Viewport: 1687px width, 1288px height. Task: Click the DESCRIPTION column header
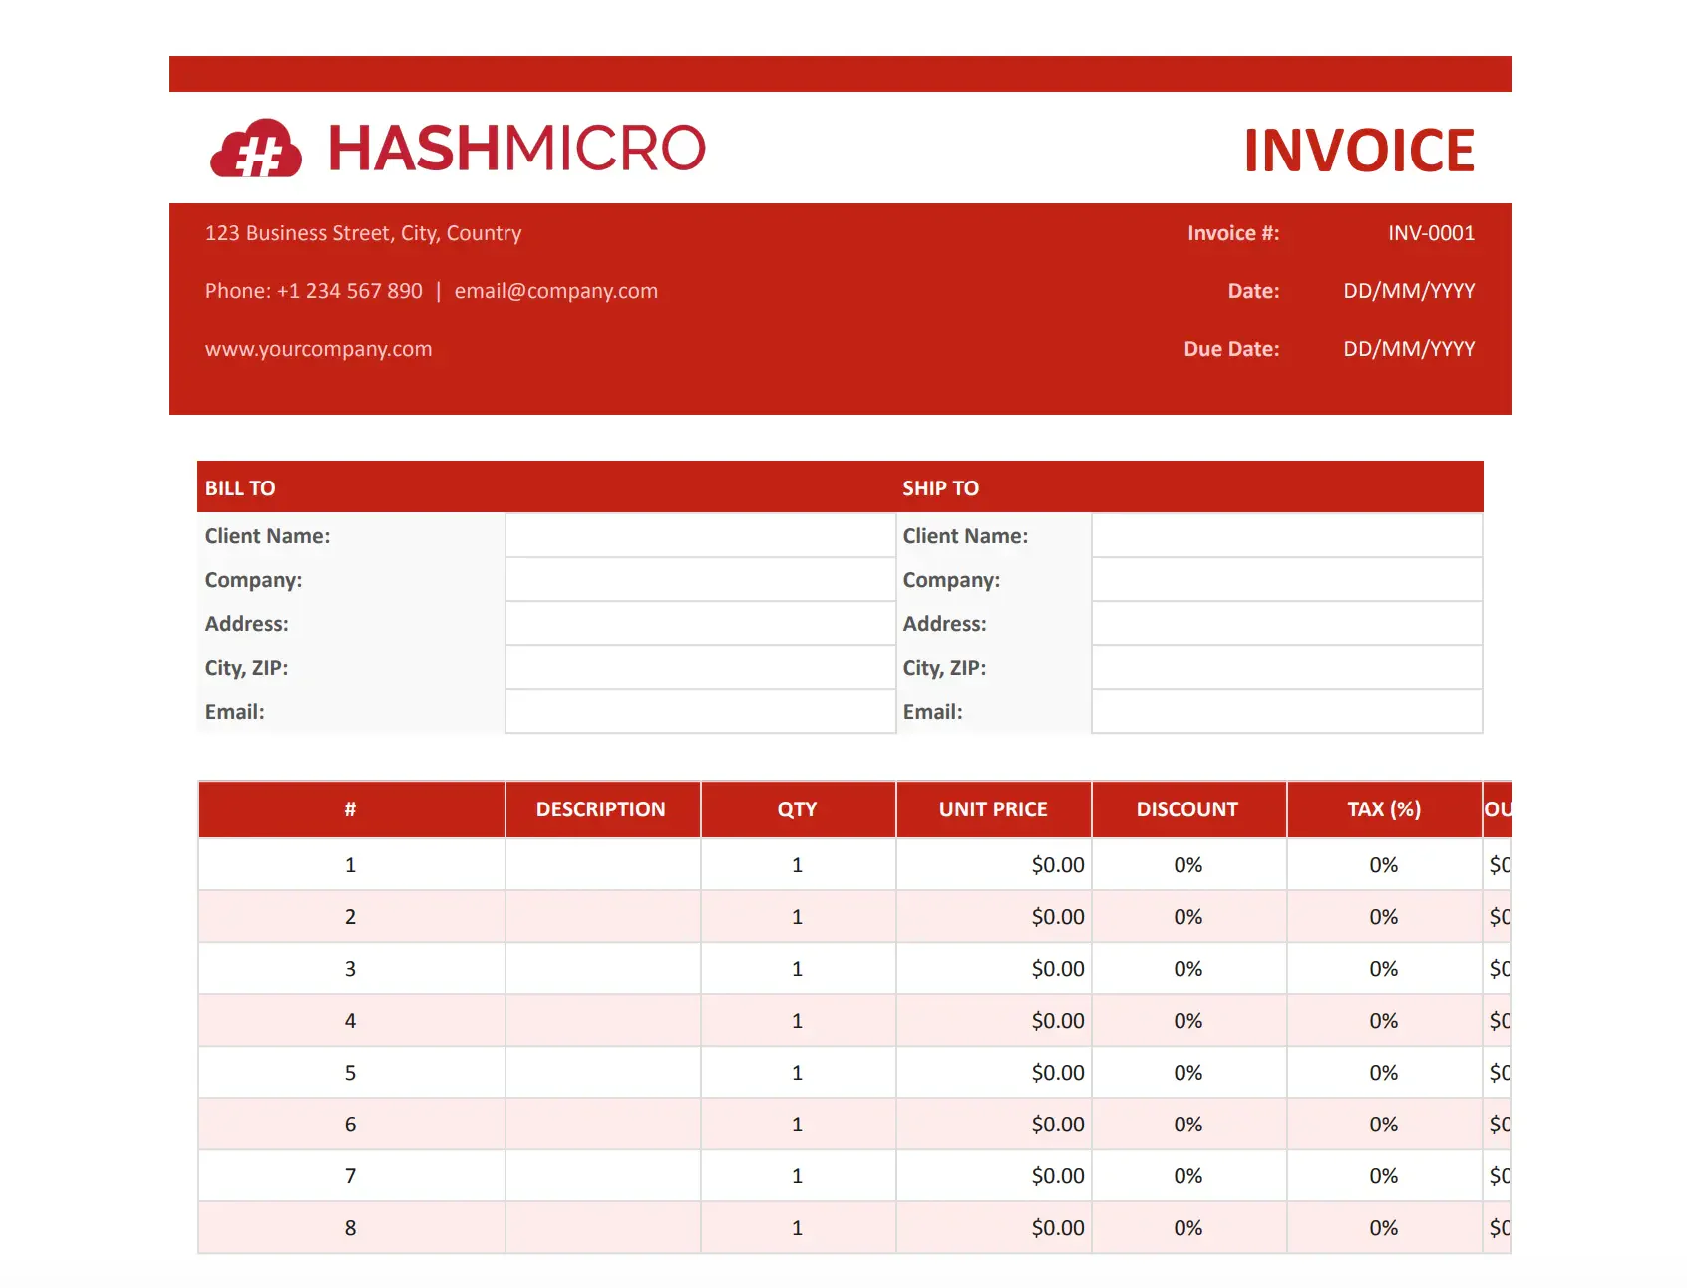[602, 809]
